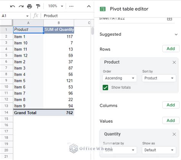Click the green pivot table editor icon
The height and width of the screenshot is (160, 181).
click(x=103, y=9)
